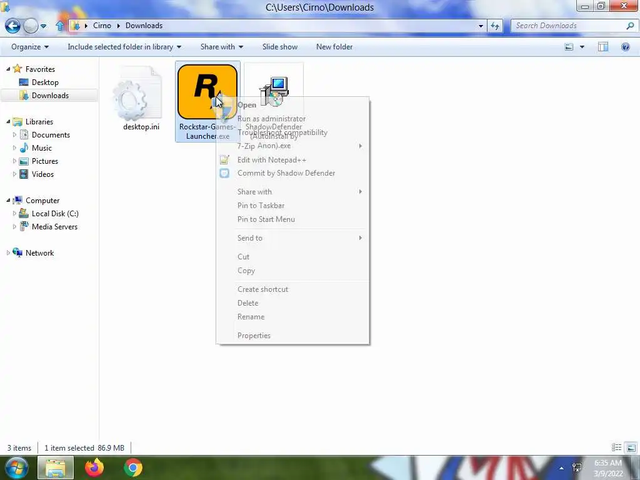This screenshot has width=640, height=480.
Task: Open Include selected folder in library menu
Action: (124, 47)
